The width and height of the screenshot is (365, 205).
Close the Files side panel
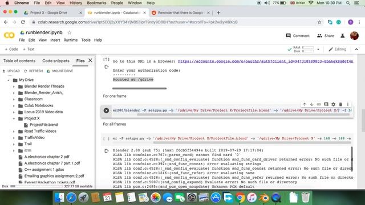point(90,60)
